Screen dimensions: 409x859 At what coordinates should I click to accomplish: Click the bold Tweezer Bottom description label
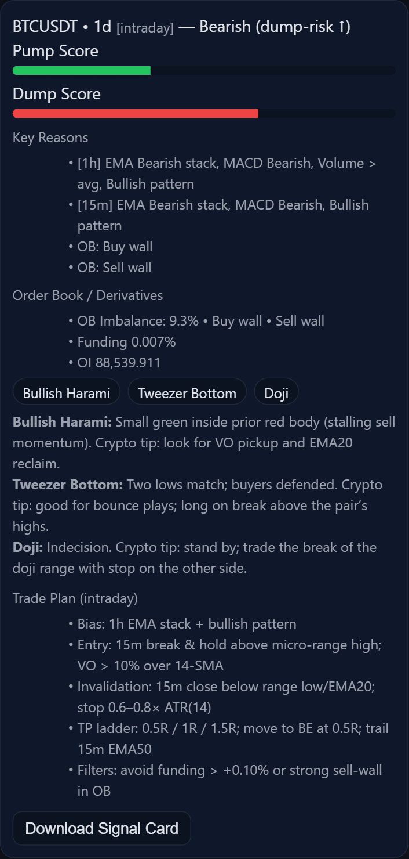pos(68,485)
